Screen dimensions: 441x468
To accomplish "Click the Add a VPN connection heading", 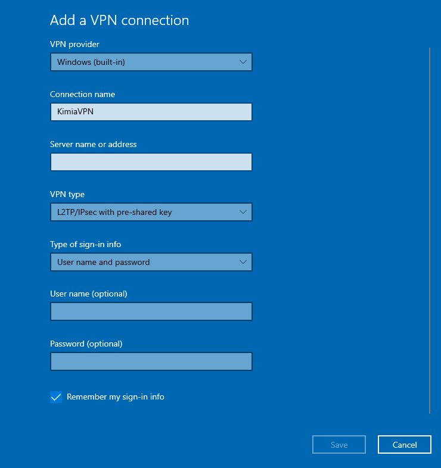I will [119, 20].
